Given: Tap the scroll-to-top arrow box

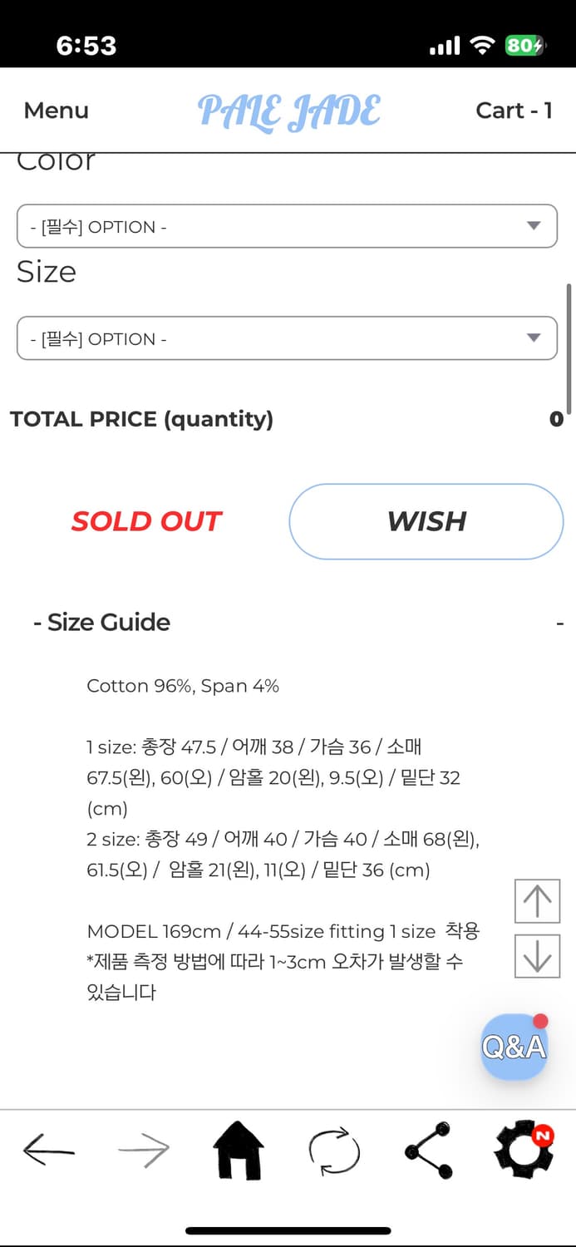Looking at the screenshot, I should [x=537, y=901].
